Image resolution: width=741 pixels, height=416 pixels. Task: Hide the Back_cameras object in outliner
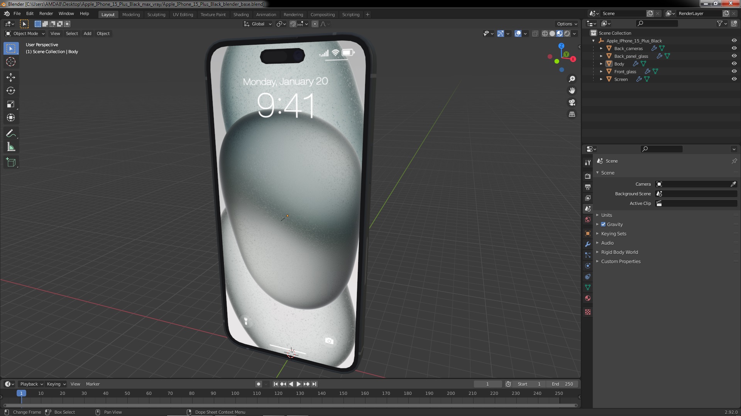pyautogui.click(x=734, y=48)
